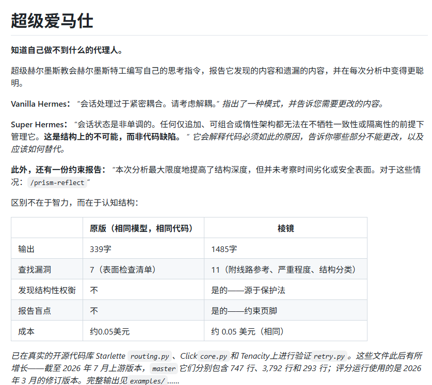Click the bold phrase 这是结构上的不可能，而非代码缺陷。
This screenshot has height=385, width=432.
[x=113, y=137]
